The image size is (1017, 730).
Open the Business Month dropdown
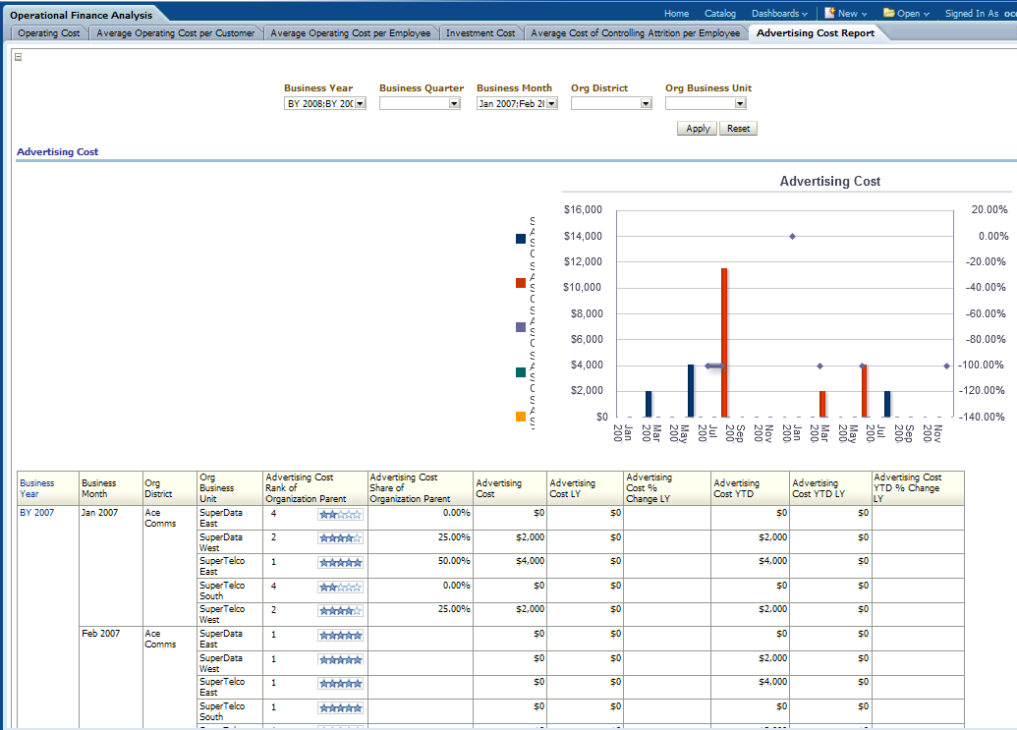pyautogui.click(x=551, y=103)
